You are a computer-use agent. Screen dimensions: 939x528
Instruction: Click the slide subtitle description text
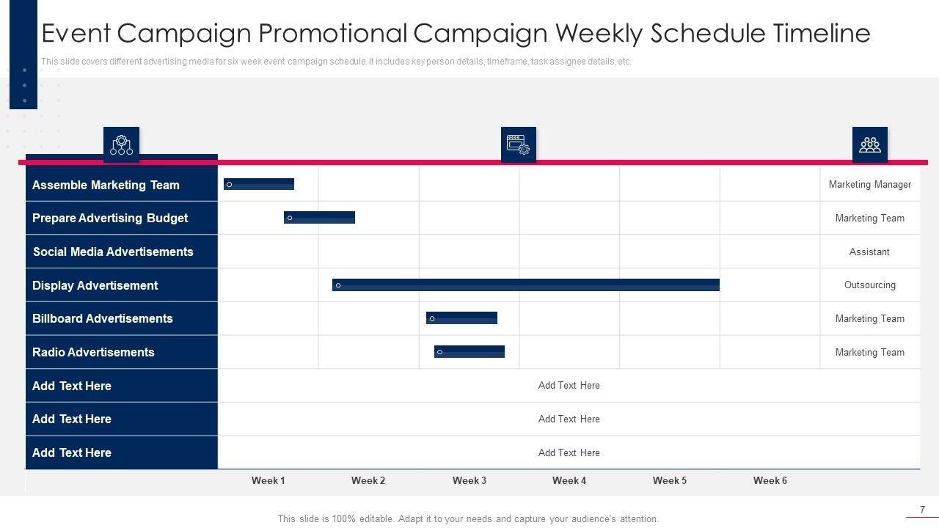[x=336, y=62]
